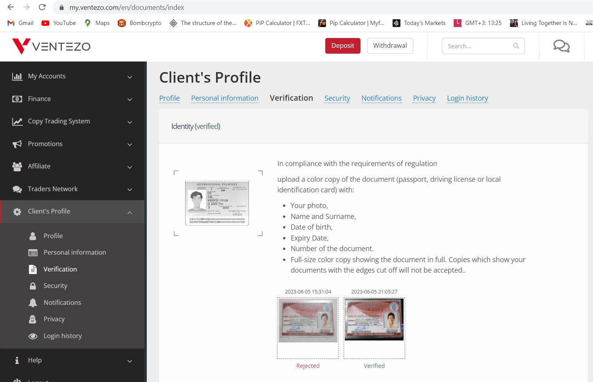Expand the Help menu chevron
593x382 pixels.
130,361
